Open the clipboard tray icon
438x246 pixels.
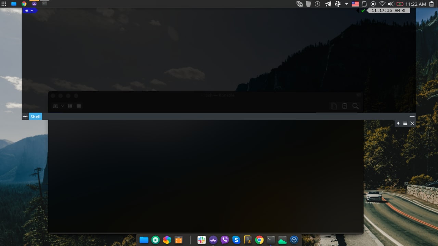tap(431, 4)
